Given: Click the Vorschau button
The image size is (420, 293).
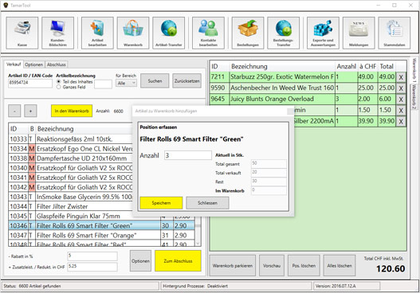Looking at the screenshot, I should [272, 266].
